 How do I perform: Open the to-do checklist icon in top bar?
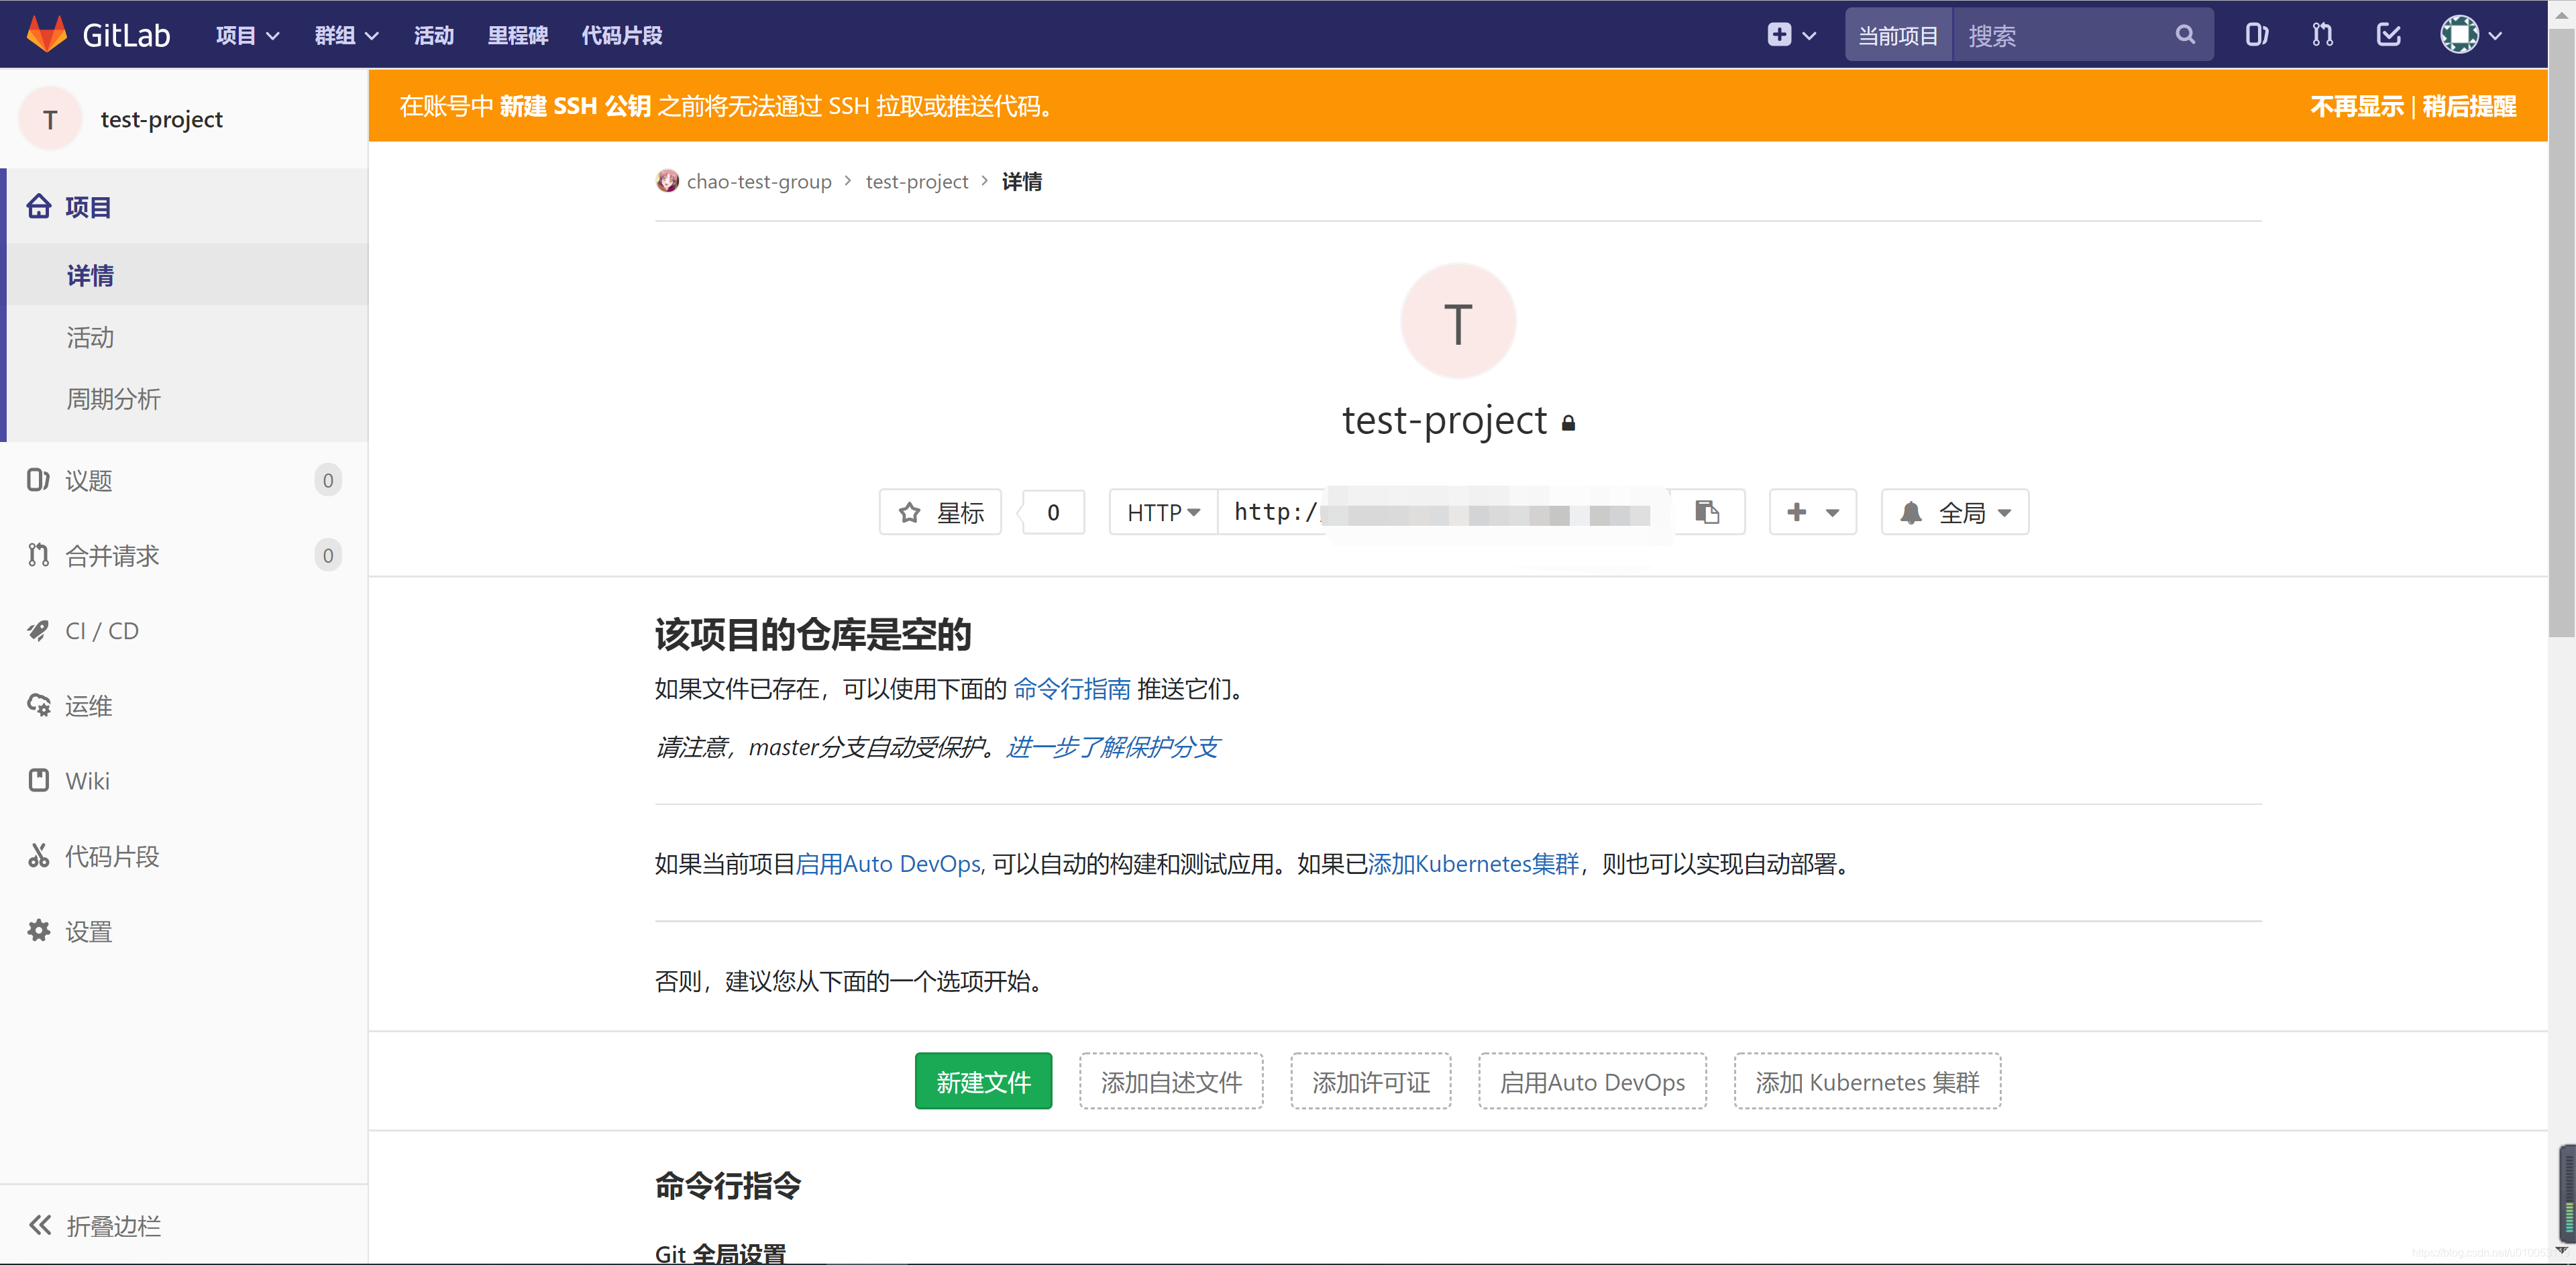(2388, 35)
